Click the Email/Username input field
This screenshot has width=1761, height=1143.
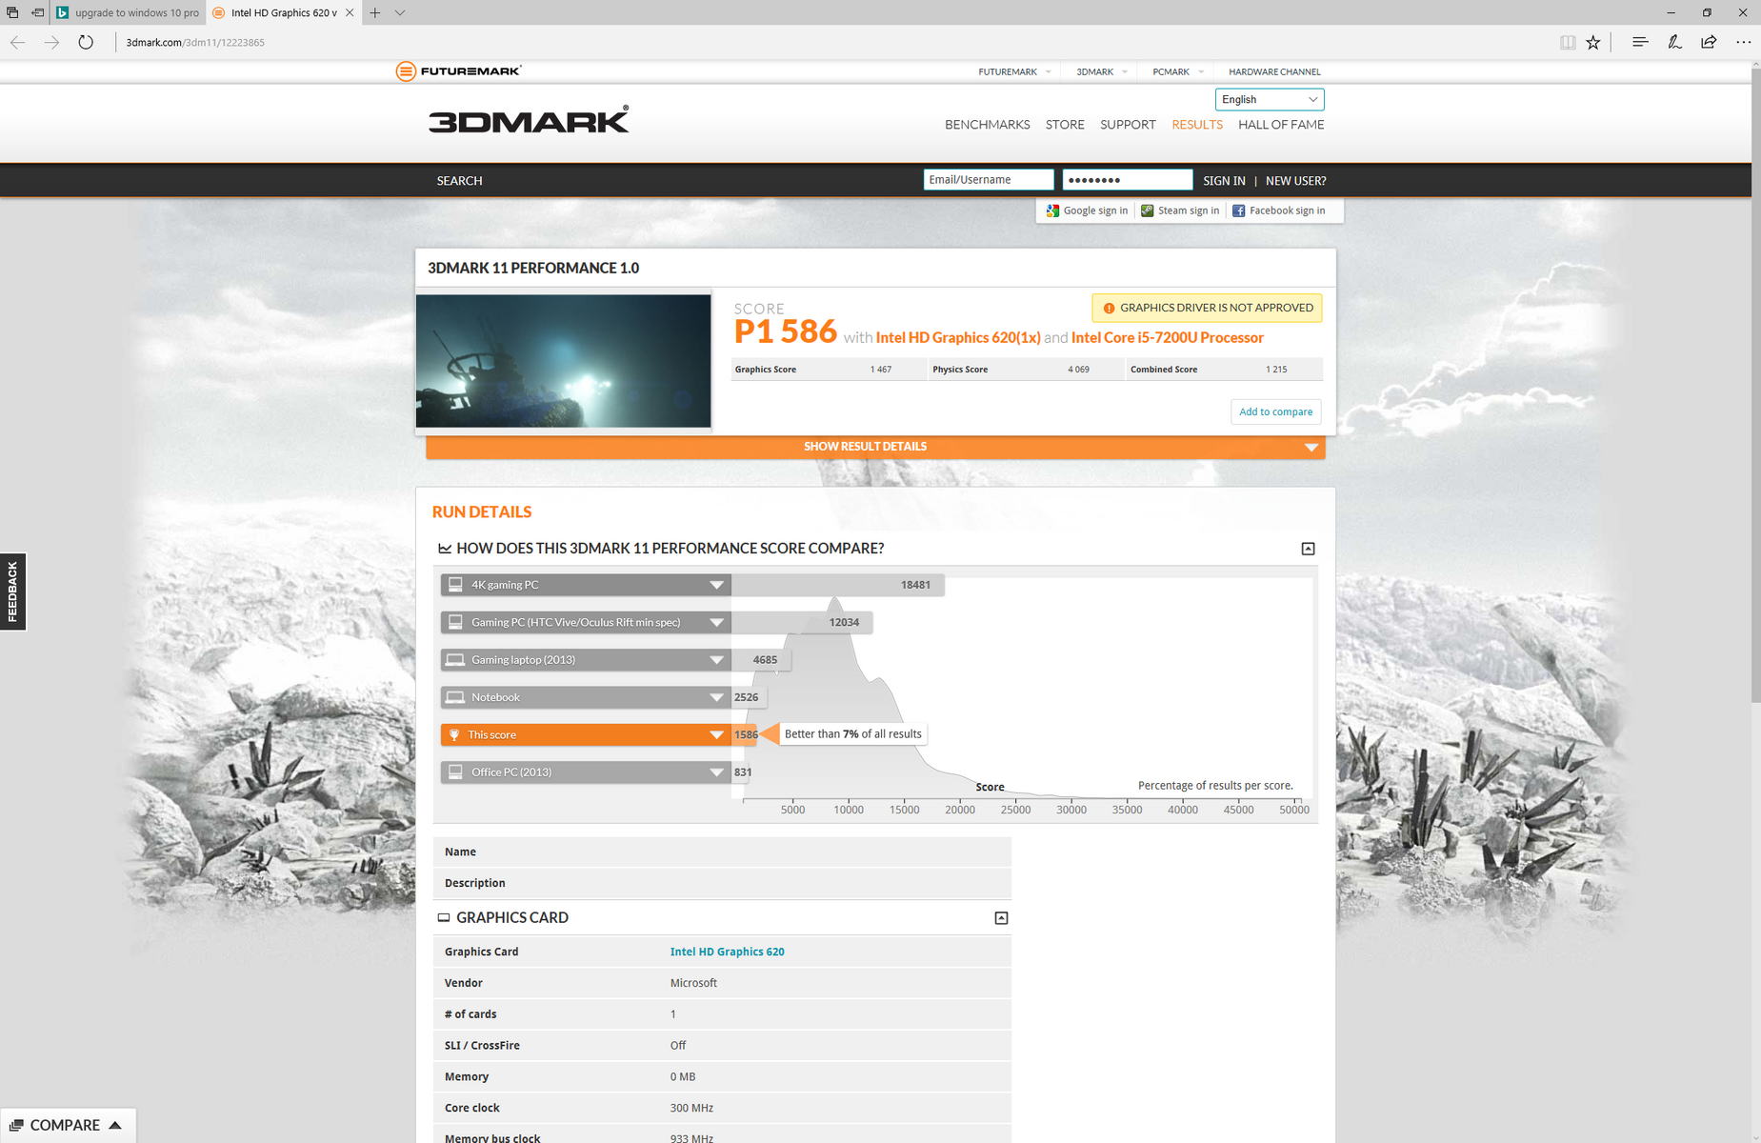[988, 180]
